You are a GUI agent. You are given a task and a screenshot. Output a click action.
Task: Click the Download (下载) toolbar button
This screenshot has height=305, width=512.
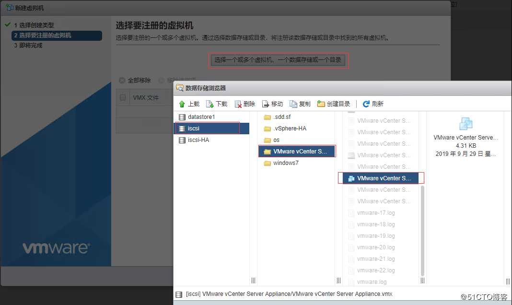point(217,104)
